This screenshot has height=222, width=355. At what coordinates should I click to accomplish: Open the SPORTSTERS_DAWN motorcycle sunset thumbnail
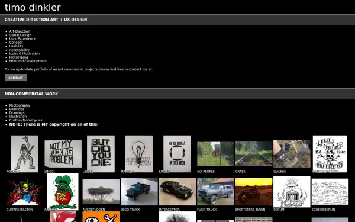coord(254,192)
